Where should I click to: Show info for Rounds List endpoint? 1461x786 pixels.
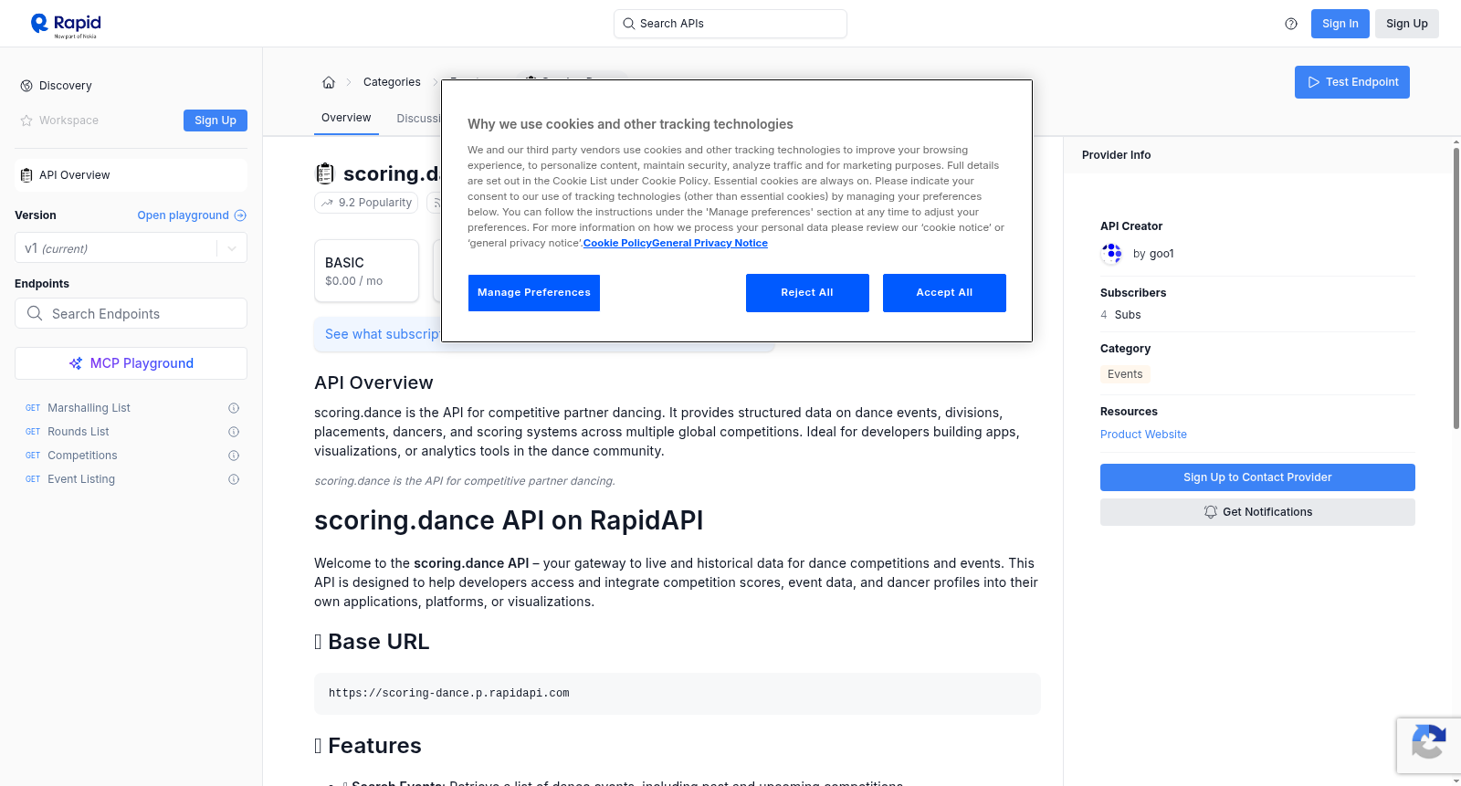tap(234, 432)
